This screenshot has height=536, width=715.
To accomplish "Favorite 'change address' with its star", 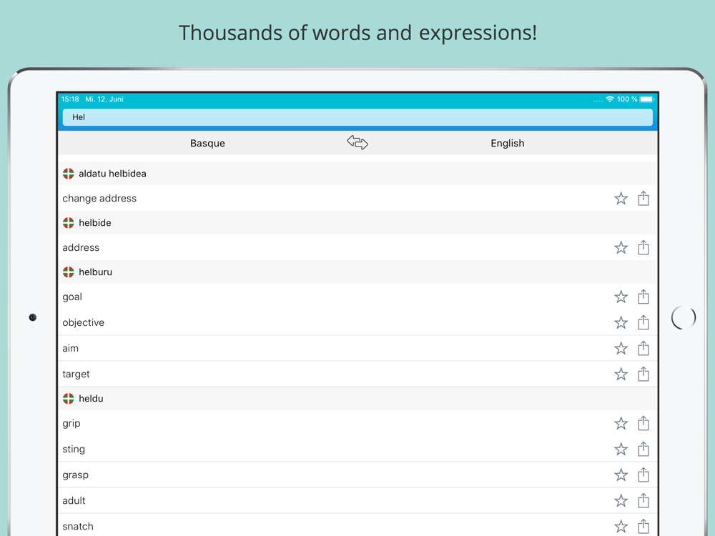I will tap(621, 198).
